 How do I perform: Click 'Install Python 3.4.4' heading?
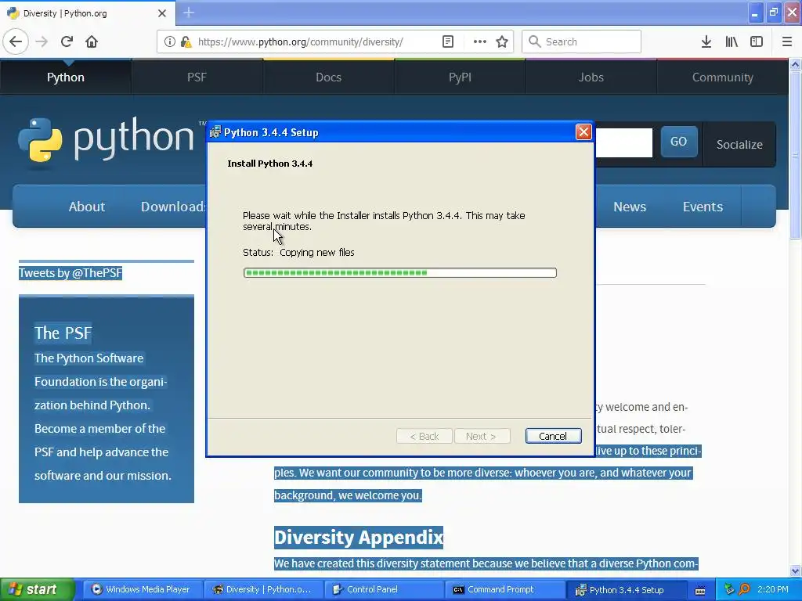pyautogui.click(x=270, y=164)
